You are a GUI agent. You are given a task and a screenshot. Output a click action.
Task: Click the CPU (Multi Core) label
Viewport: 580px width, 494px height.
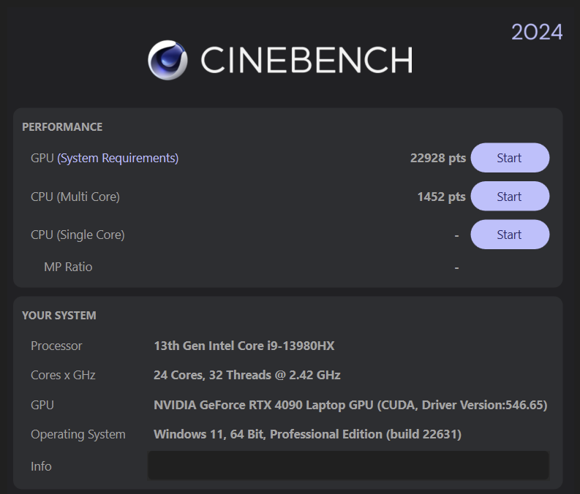[x=75, y=197]
